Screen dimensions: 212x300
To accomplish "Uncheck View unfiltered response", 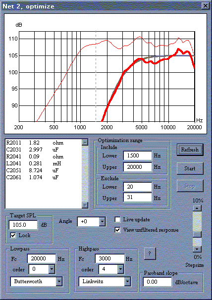I will (x=117, y=230).
